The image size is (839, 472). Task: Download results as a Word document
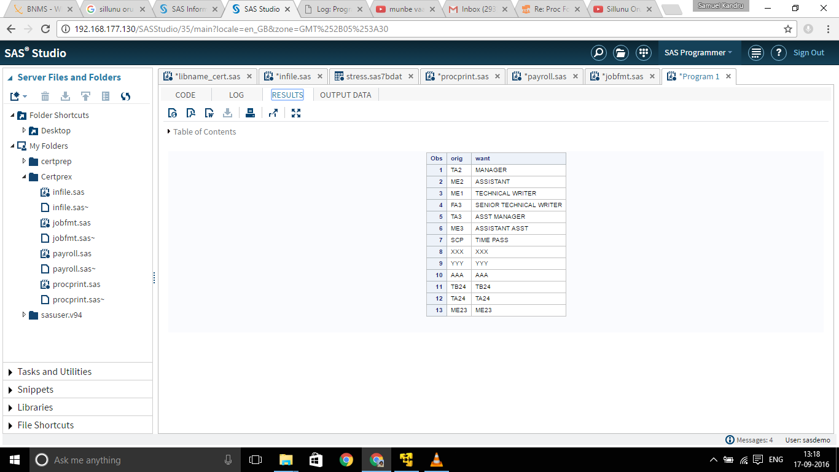[x=209, y=112]
